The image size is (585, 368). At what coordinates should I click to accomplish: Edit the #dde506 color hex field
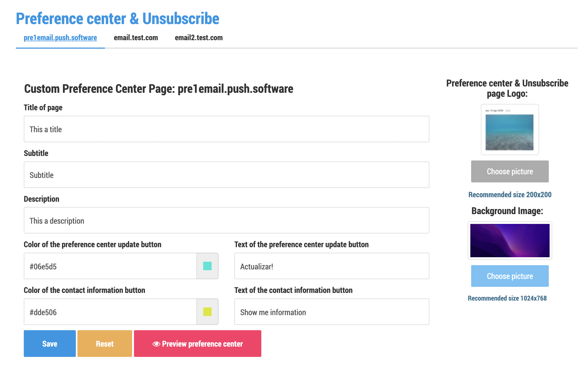tap(110, 312)
